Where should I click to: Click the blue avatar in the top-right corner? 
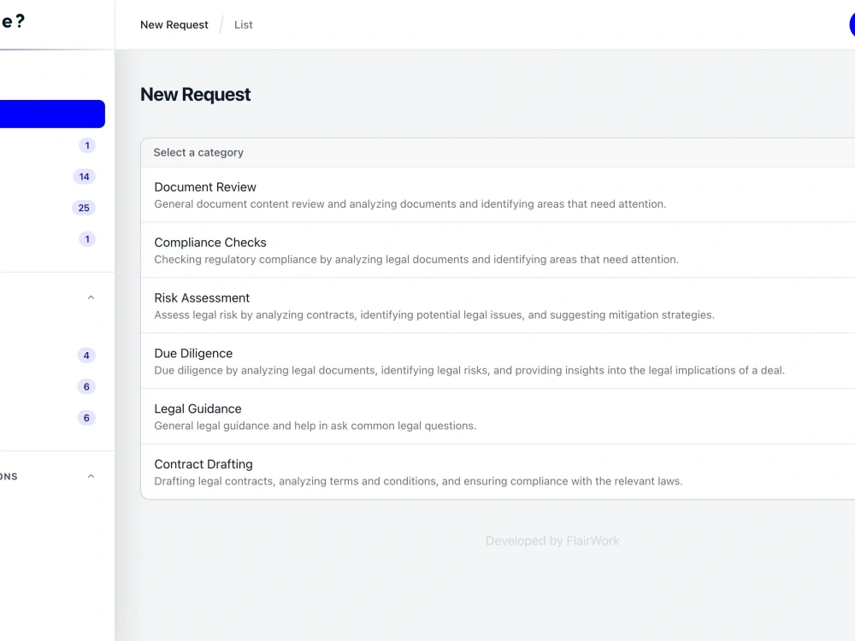pos(852,25)
